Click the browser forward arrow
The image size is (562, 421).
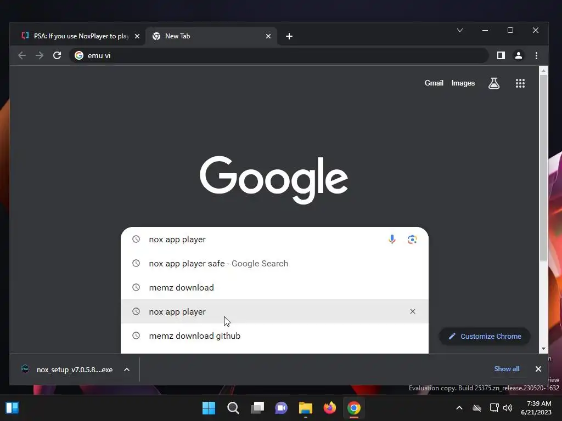40,55
